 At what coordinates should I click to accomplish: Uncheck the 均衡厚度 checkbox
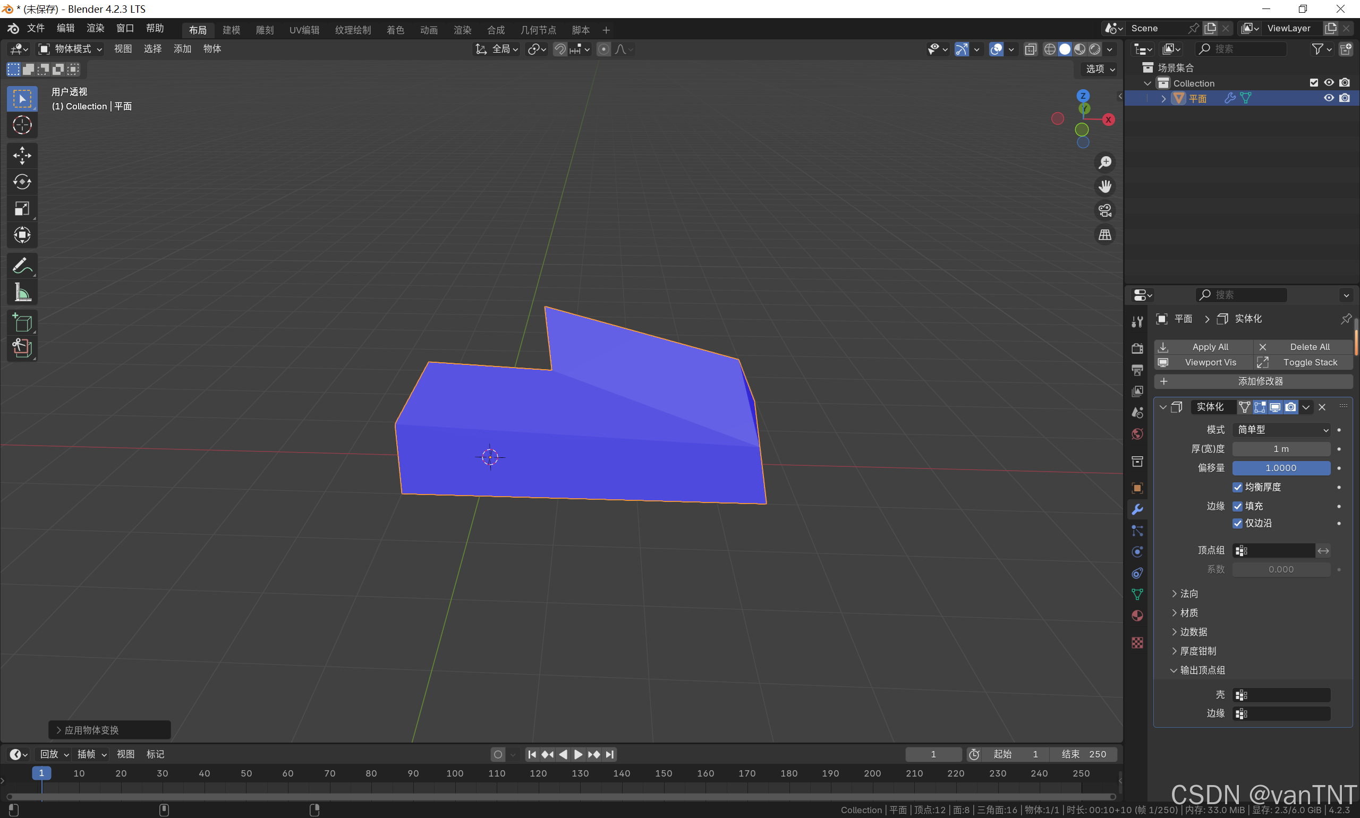pos(1237,487)
